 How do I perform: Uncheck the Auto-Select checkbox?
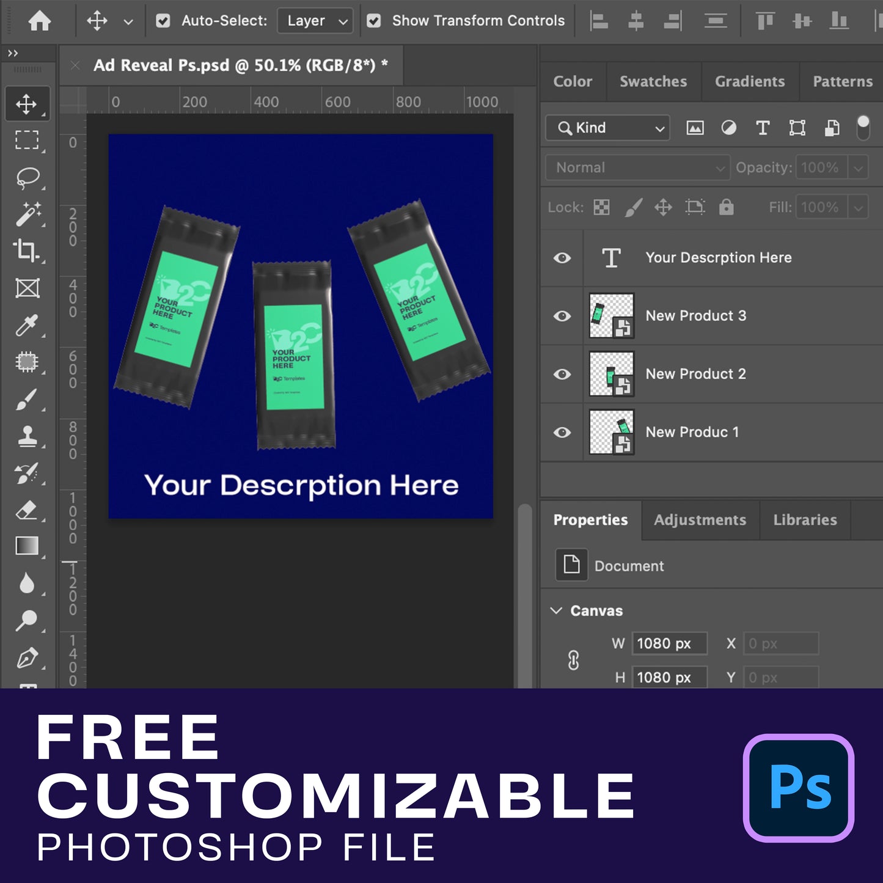163,21
